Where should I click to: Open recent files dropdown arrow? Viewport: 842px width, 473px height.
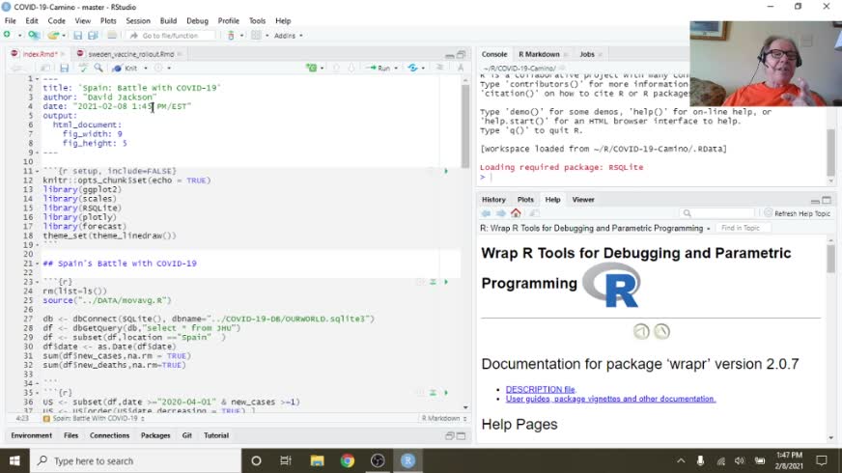64,36
